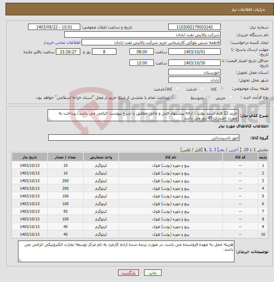
Task: Click the quantity 100 in row 8
Action: pos(65,219)
